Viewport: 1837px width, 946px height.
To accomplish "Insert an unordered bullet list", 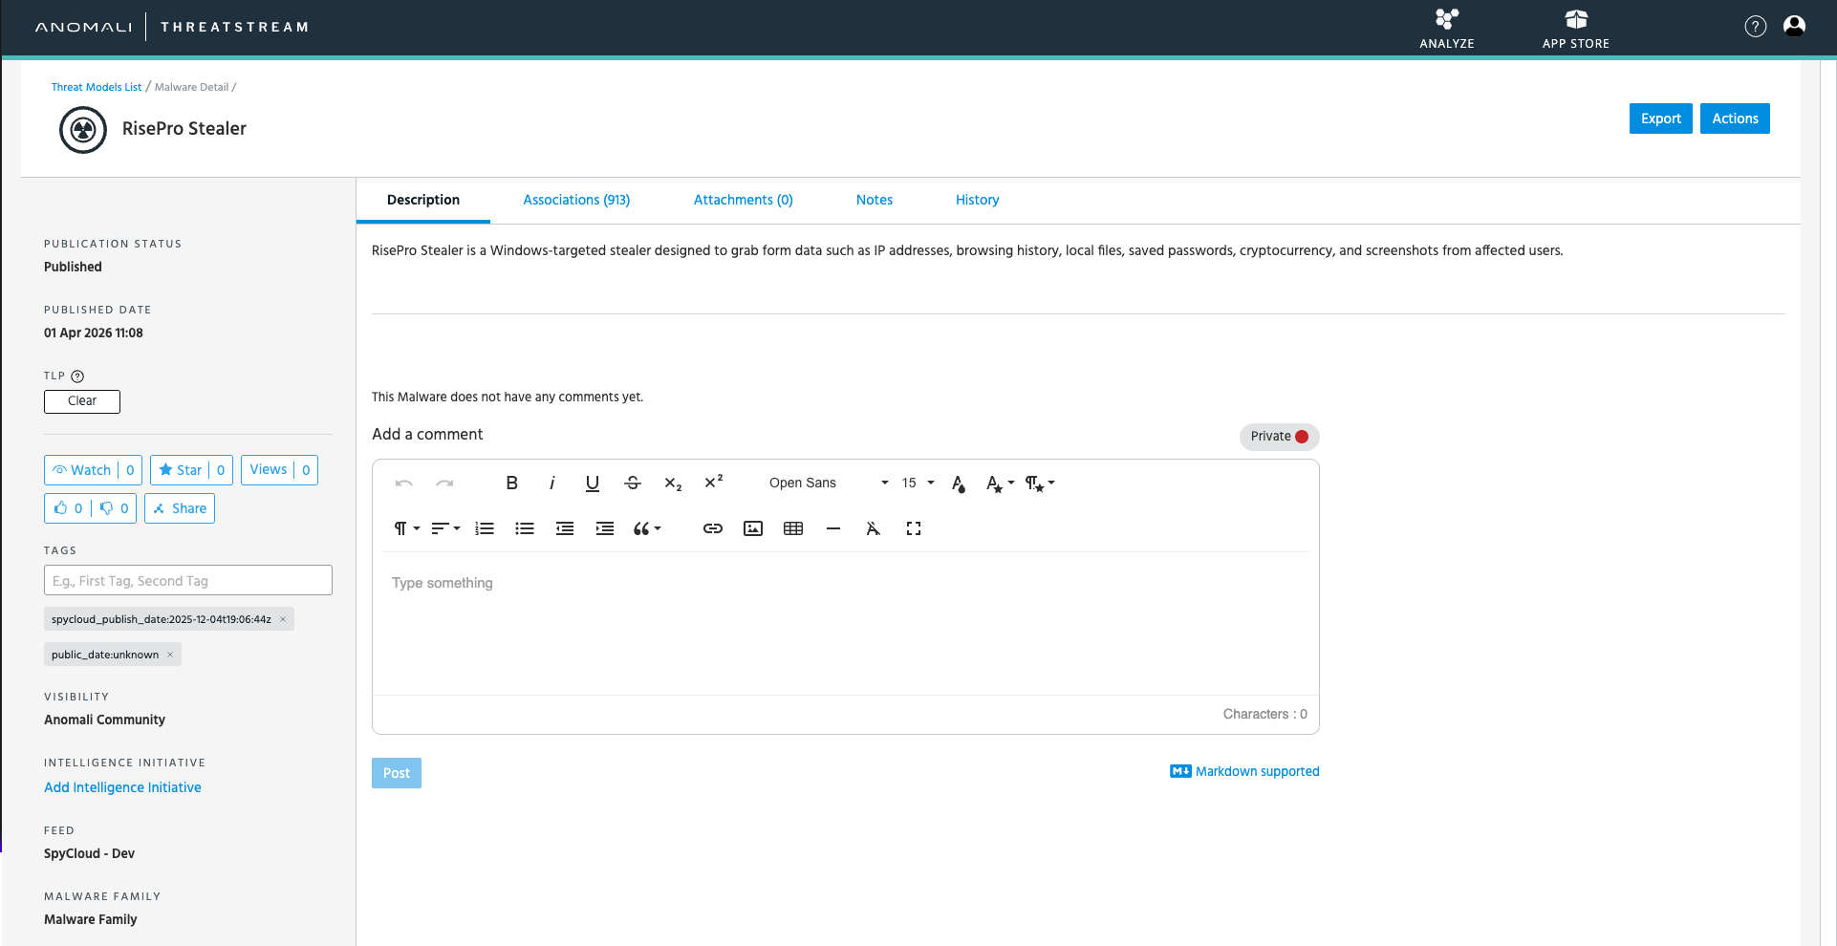I will pos(525,528).
